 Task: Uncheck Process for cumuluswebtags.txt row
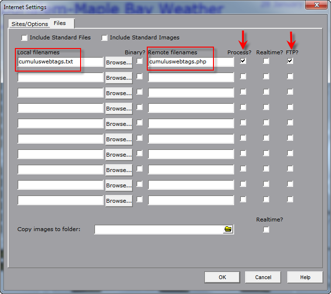click(x=243, y=61)
